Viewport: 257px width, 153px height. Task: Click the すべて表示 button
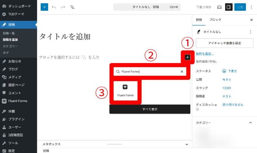point(150,109)
